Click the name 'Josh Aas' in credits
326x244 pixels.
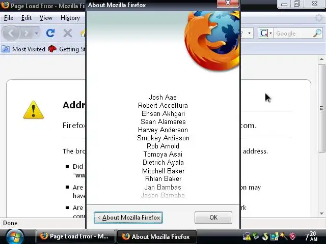(163, 97)
